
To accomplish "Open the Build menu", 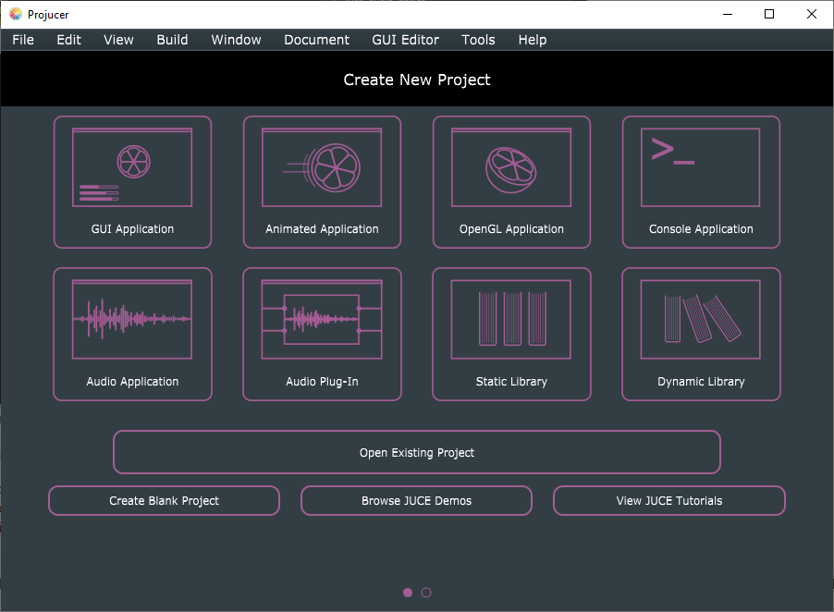I will click(x=172, y=40).
